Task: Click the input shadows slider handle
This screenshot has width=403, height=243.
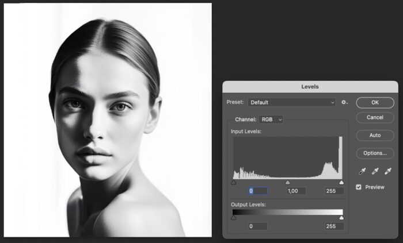Action: click(233, 183)
